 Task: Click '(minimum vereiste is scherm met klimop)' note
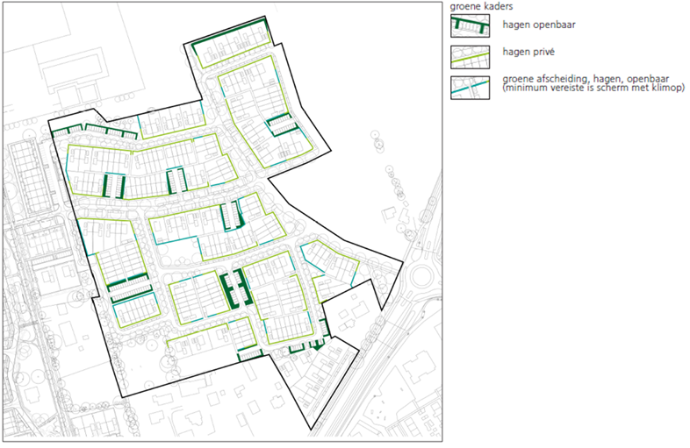click(593, 88)
